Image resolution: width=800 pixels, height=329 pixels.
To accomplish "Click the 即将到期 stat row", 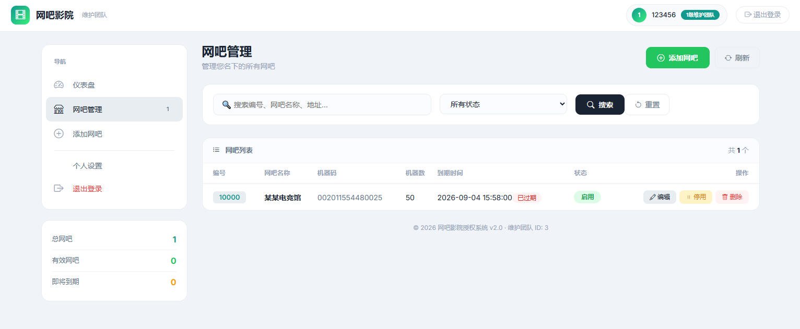I will point(114,282).
